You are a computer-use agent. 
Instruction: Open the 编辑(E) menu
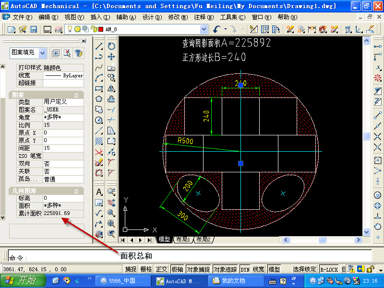pos(48,17)
